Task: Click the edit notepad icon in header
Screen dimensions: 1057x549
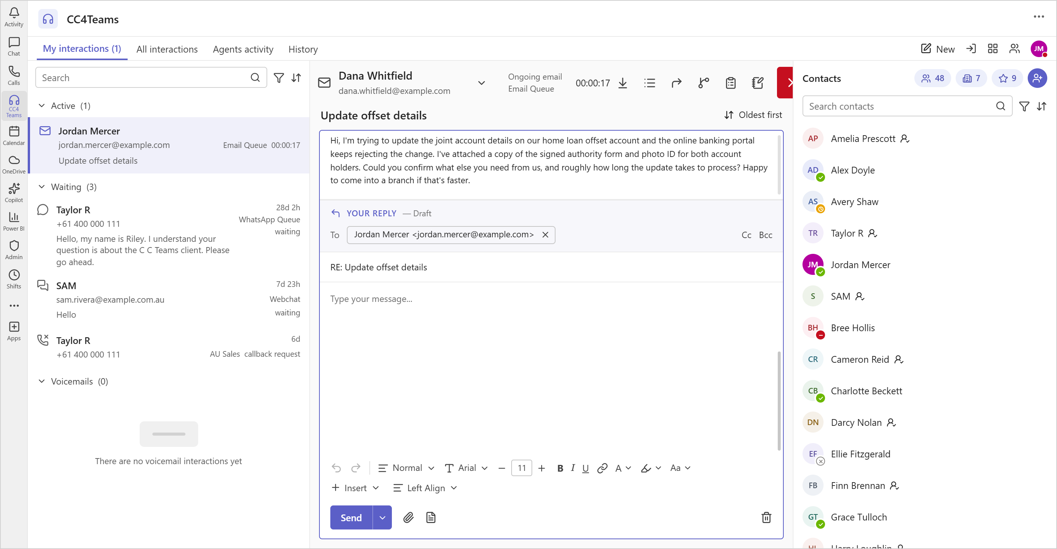Action: point(757,83)
